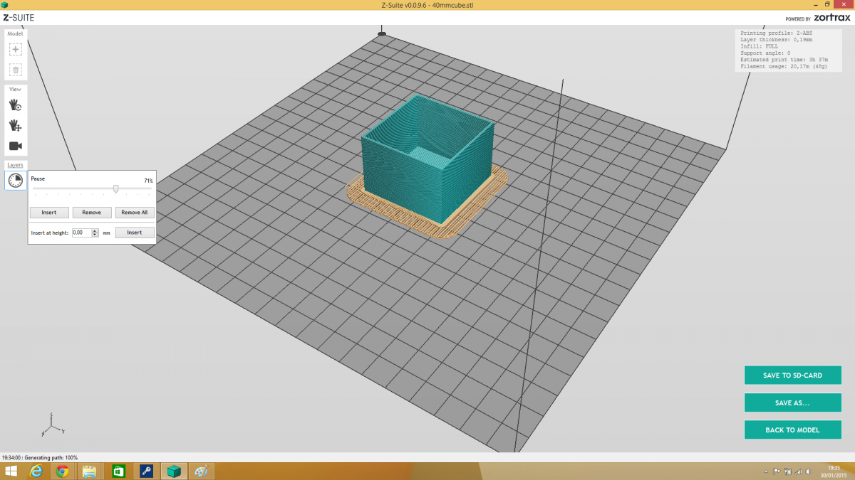Screen dimensions: 855x480
Task: Increase the insert height stepper value
Action: pos(95,230)
